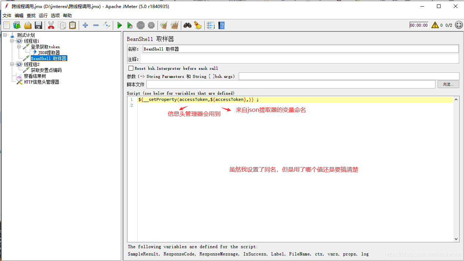Viewport: 464px width, 261px height.
Task: Click script line 1 setProperty code
Action: (x=198, y=99)
